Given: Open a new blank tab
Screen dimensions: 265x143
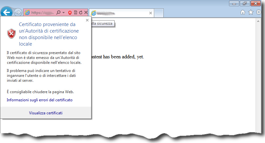Looking at the screenshot, I should pyautogui.click(x=158, y=13).
